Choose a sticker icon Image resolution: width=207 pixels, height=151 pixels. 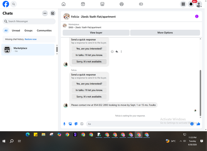(76, 124)
